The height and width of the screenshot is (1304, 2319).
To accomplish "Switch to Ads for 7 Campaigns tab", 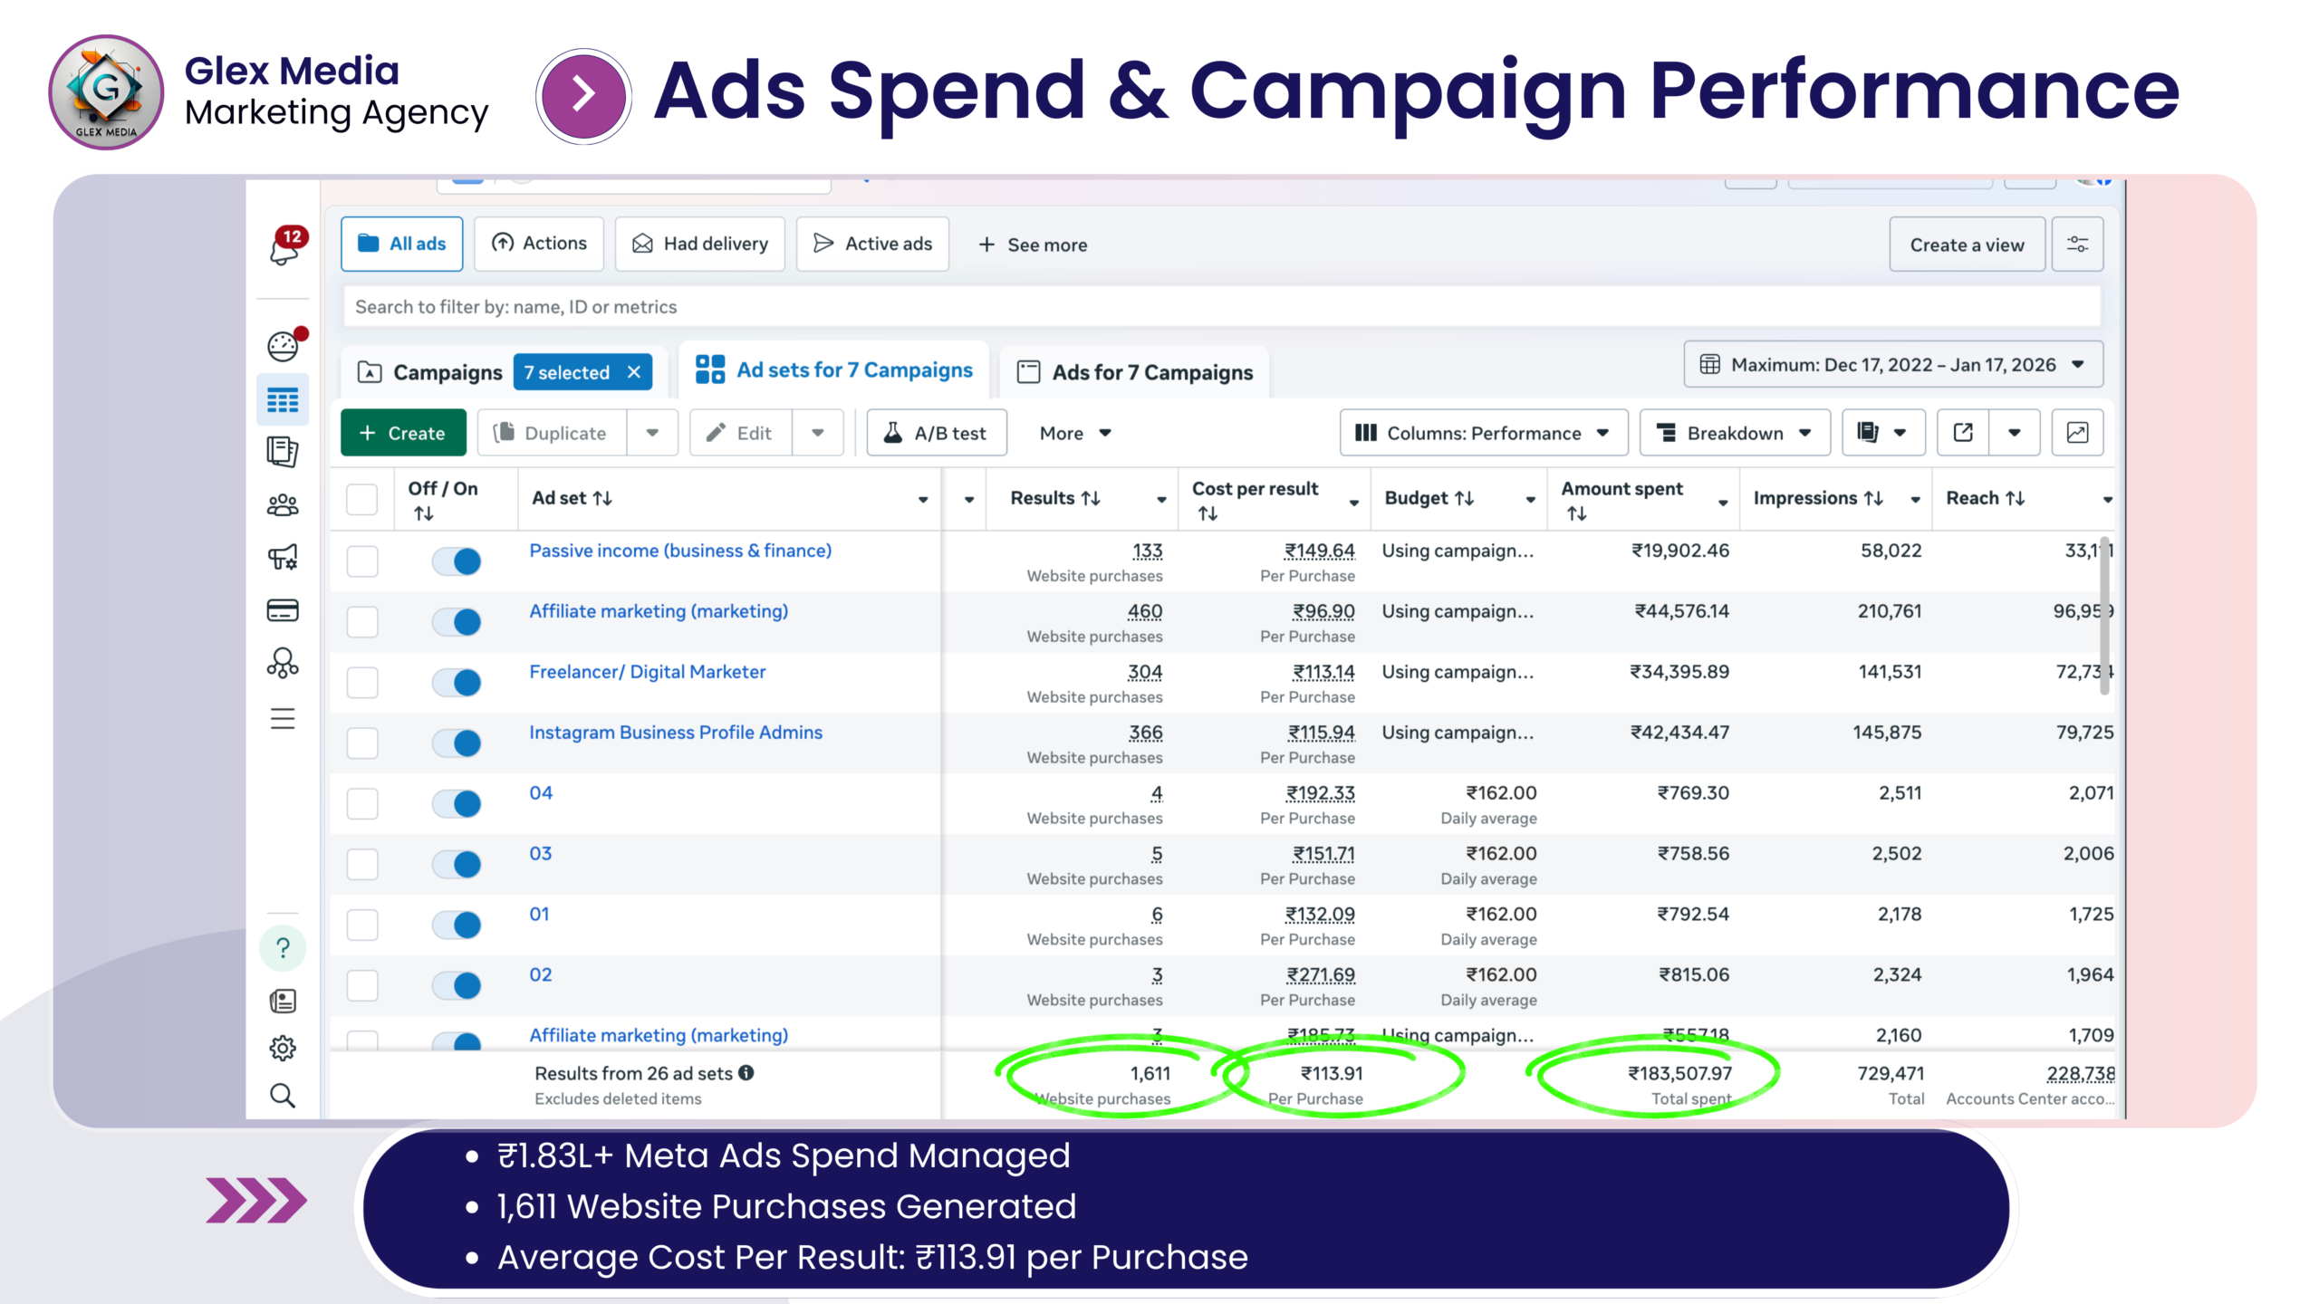I will (x=1135, y=372).
